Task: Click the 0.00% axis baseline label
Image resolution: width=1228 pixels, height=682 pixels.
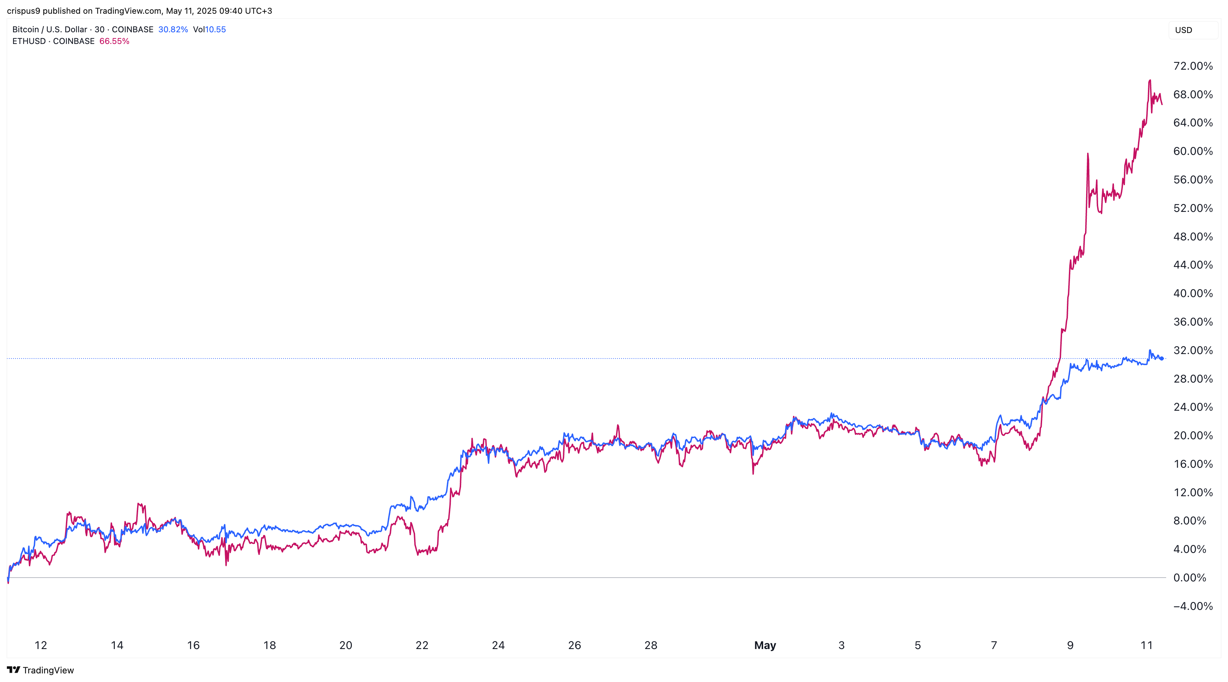Action: 1190,578
